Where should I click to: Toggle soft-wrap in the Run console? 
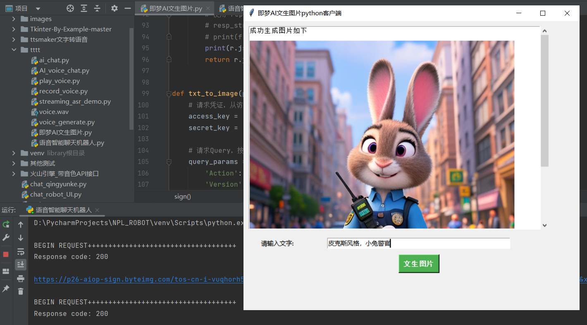point(21,251)
